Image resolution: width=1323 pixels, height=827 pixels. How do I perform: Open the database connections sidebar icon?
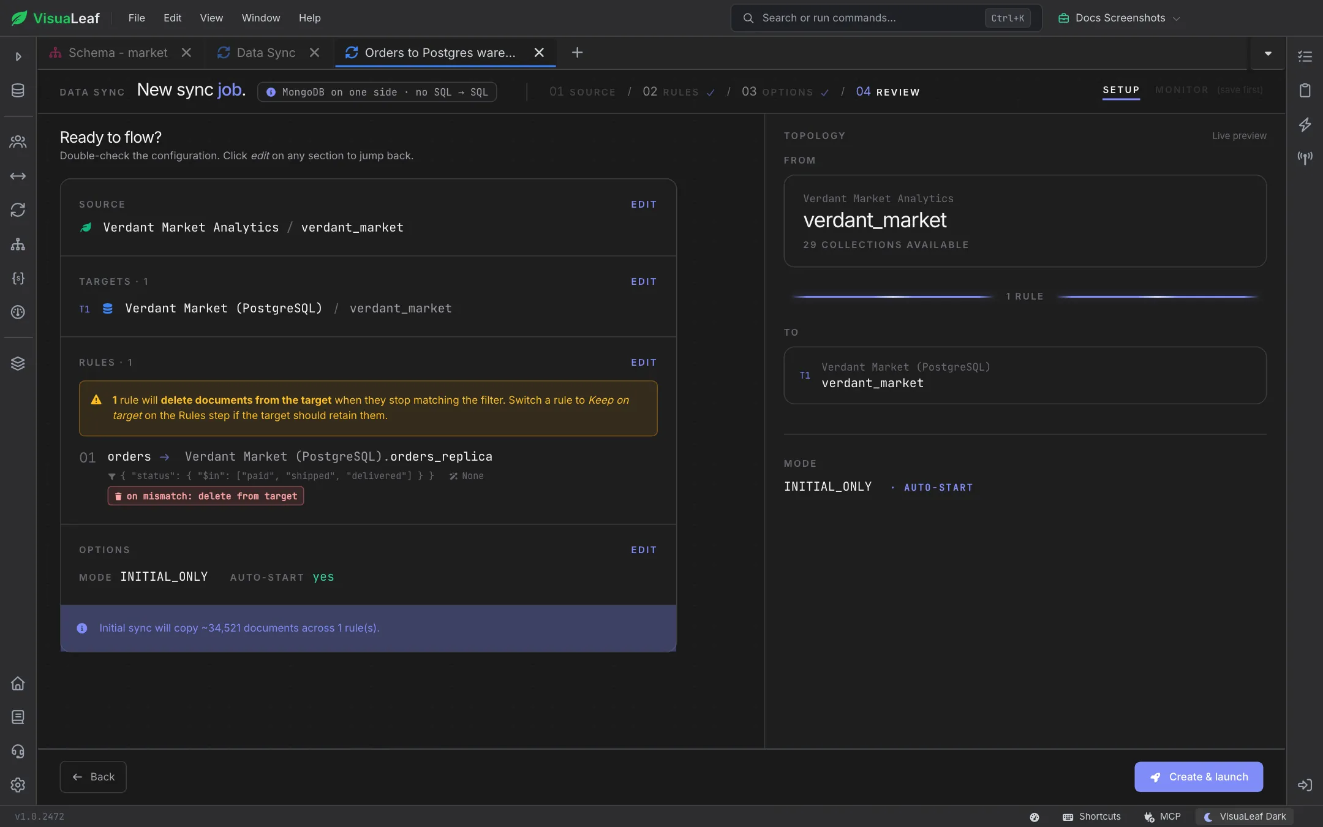[x=18, y=91]
